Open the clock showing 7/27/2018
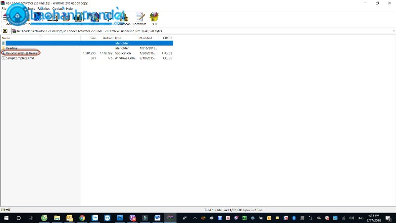Screen dimensions: 396x223 point(374,218)
